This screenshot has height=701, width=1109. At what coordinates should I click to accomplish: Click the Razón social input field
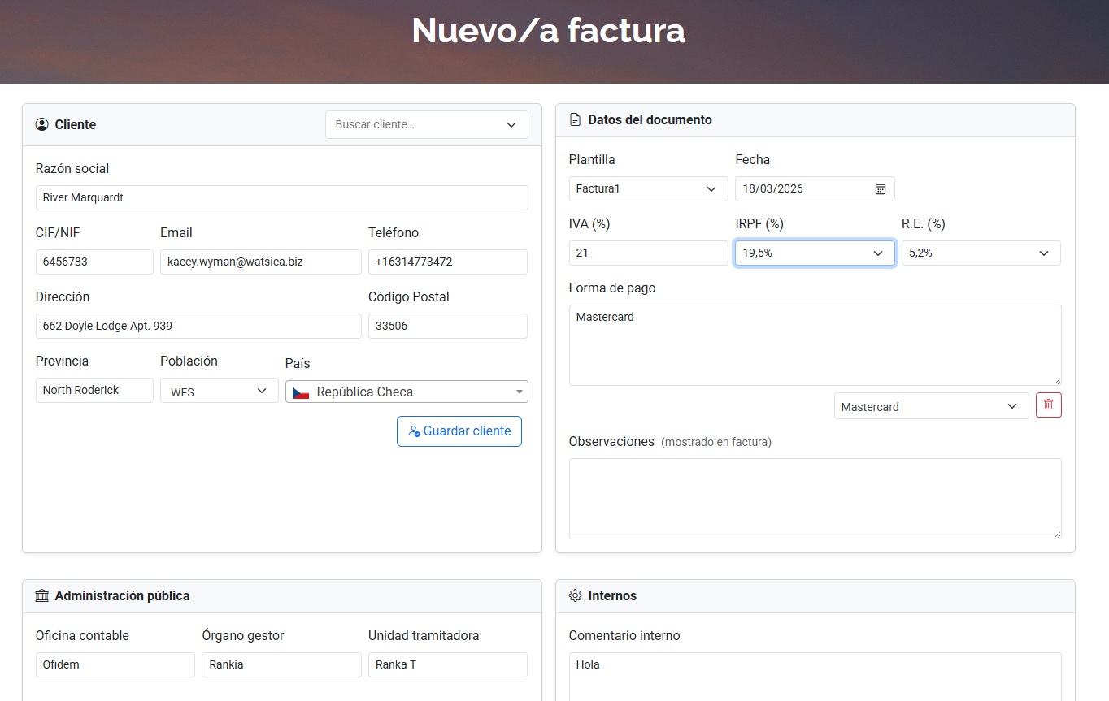[281, 197]
